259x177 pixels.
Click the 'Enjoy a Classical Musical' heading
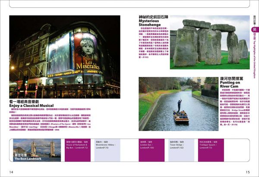pos(32,106)
